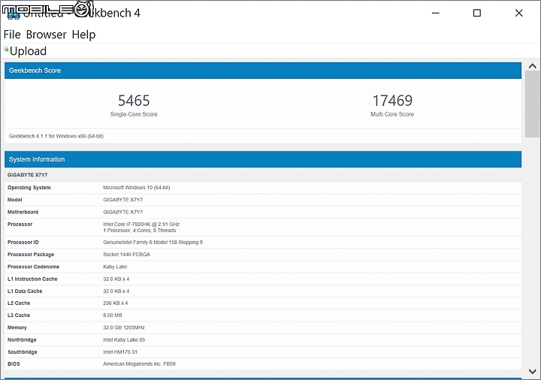
Task: Click the L1 Instruction Cache label
Action: [32, 279]
